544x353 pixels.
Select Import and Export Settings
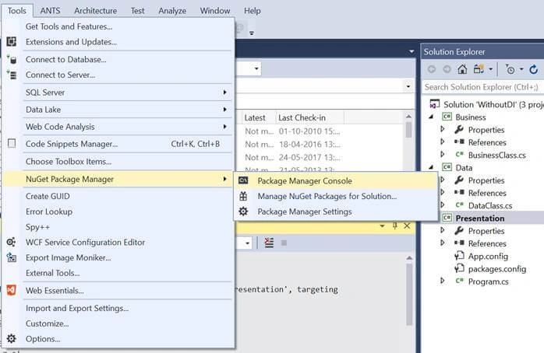tap(117, 308)
